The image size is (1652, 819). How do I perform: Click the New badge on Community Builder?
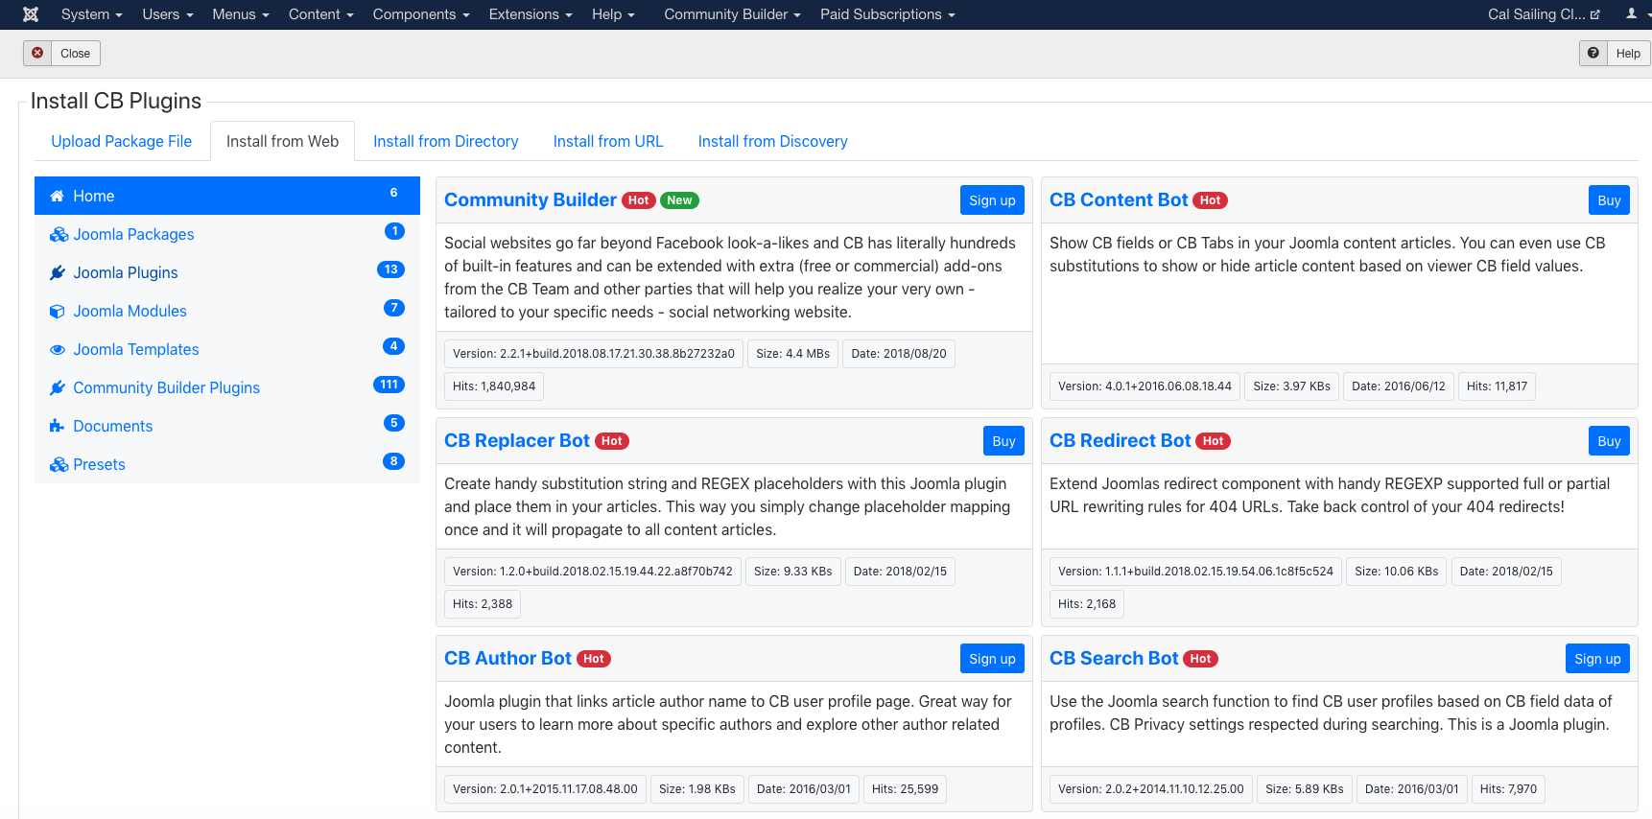coord(679,200)
